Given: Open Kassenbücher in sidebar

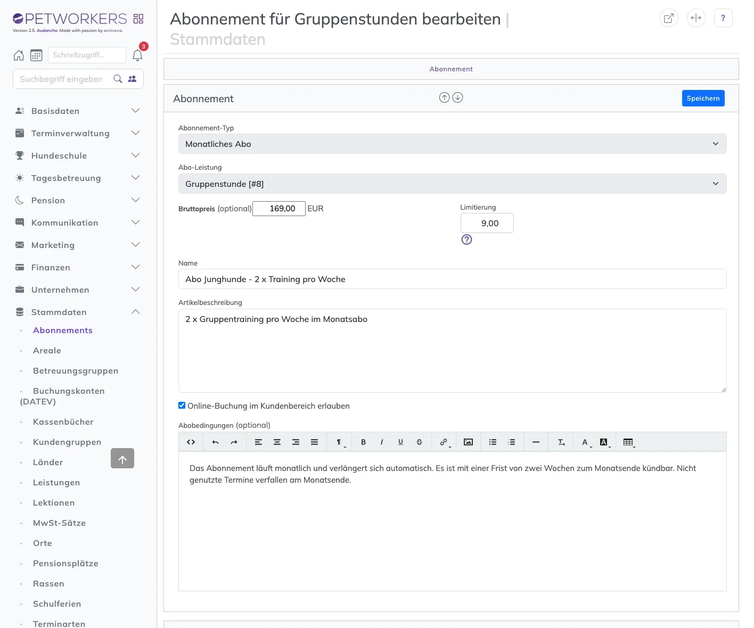Looking at the screenshot, I should [63, 422].
